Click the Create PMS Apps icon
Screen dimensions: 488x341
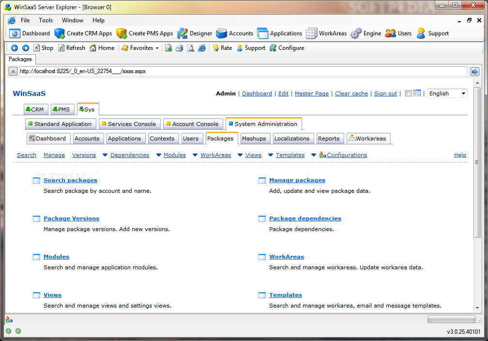click(x=122, y=33)
